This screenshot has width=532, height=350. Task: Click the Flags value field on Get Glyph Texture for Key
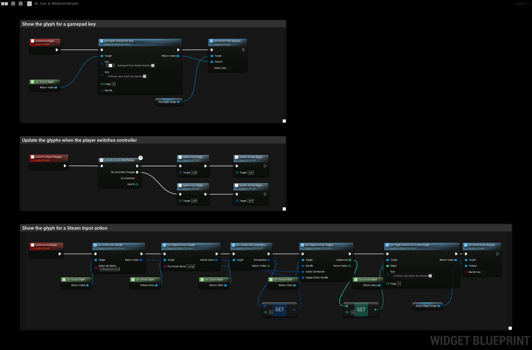coord(113,84)
